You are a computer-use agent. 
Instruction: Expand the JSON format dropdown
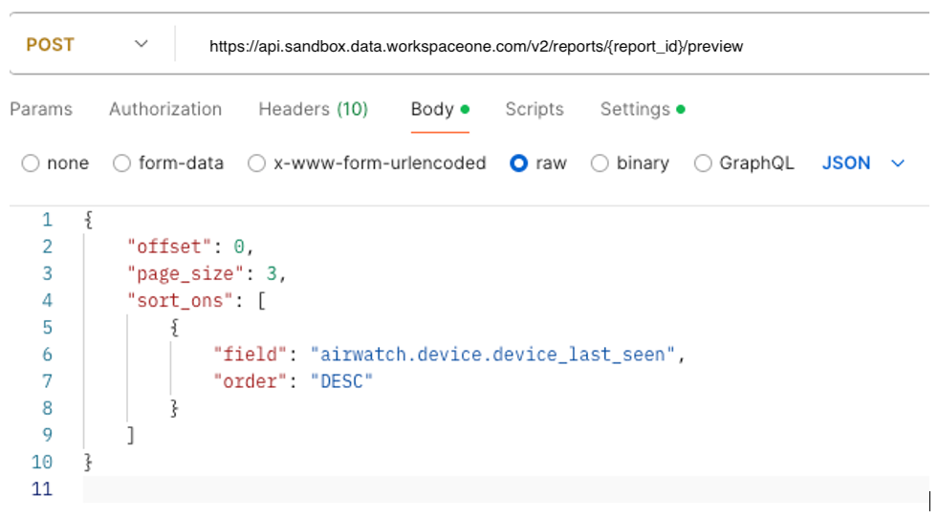coord(846,163)
